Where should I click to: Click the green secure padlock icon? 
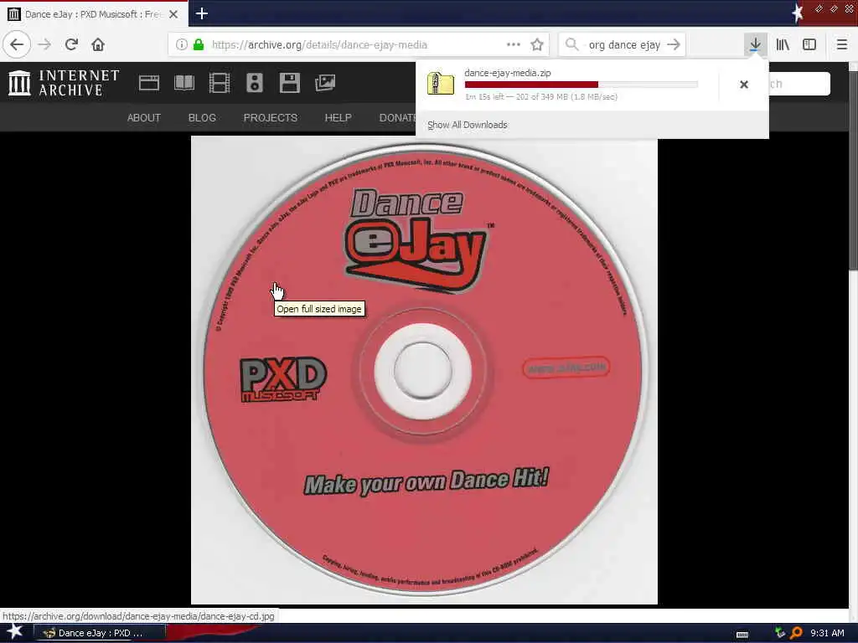199,45
